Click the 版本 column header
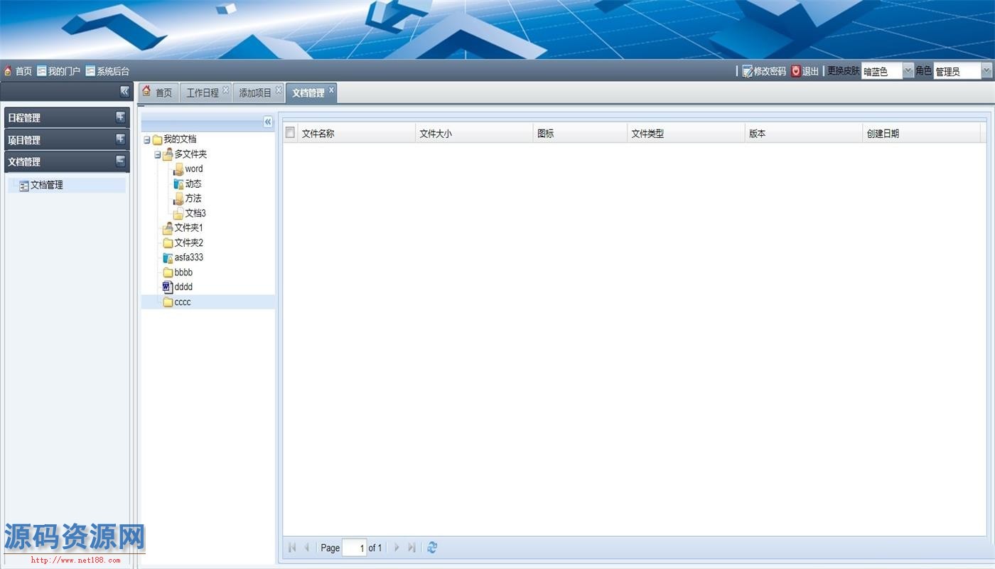The width and height of the screenshot is (995, 569). [x=804, y=133]
